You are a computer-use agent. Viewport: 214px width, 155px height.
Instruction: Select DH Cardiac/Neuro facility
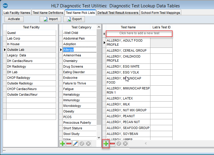tap(31, 61)
